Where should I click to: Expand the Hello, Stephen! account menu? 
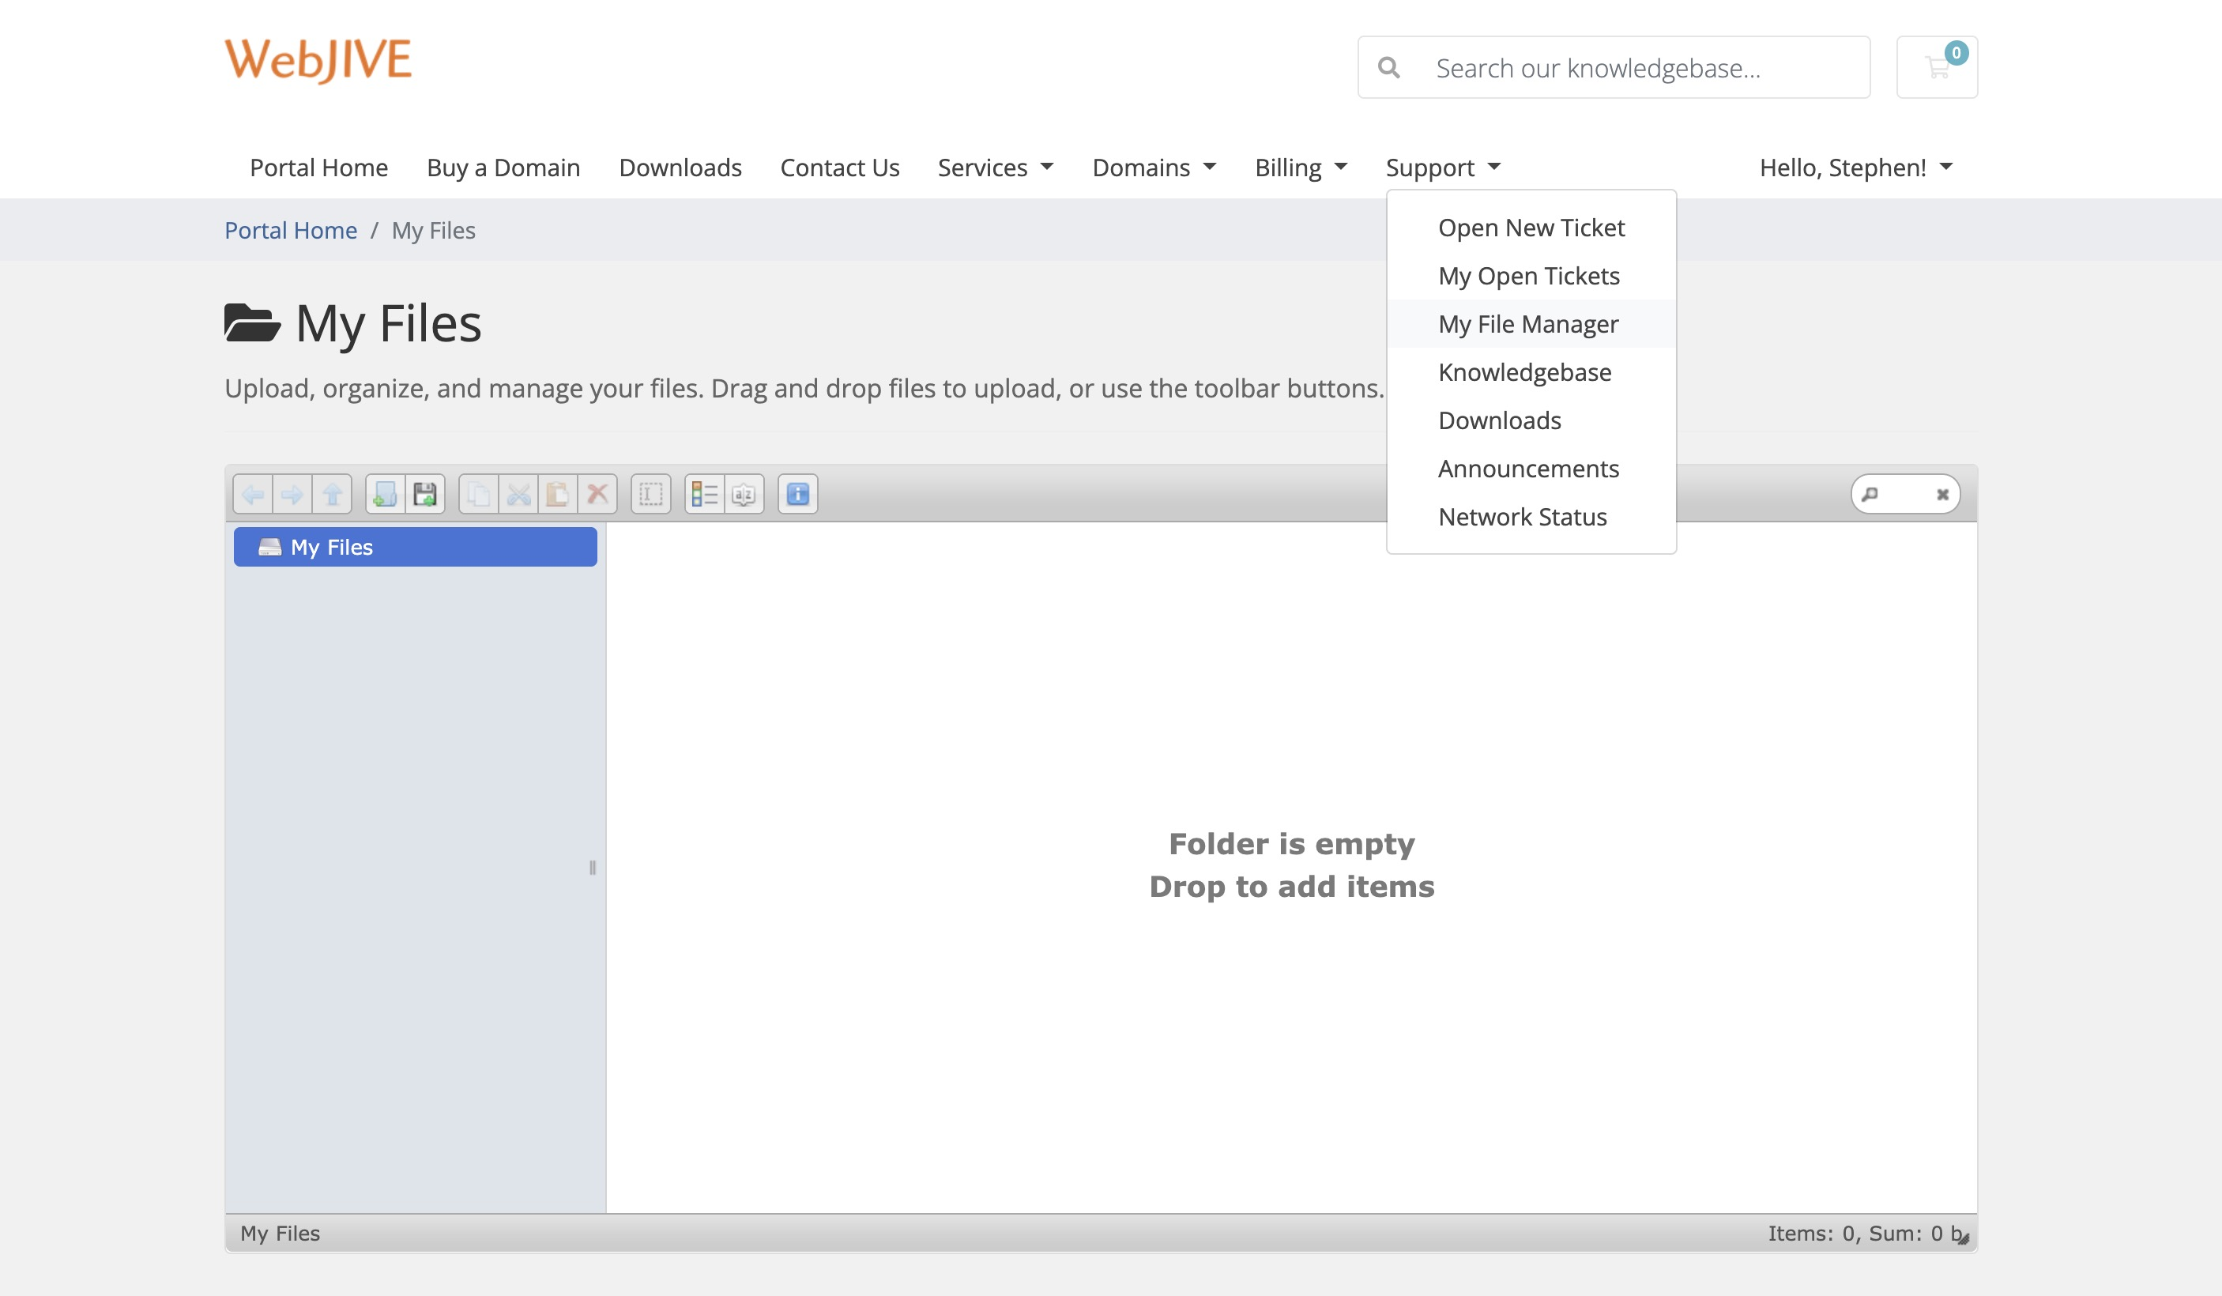click(1855, 167)
